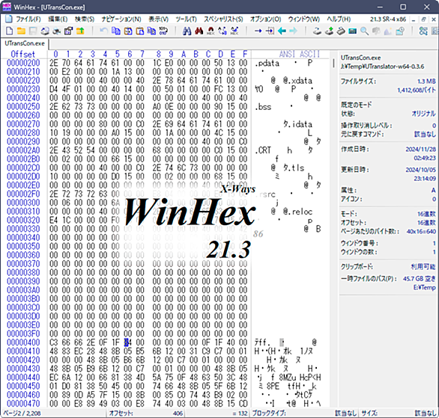This screenshot has height=418, width=439.
Task: Click the ファイルサイズ 1.3 MB value
Action: point(426,82)
